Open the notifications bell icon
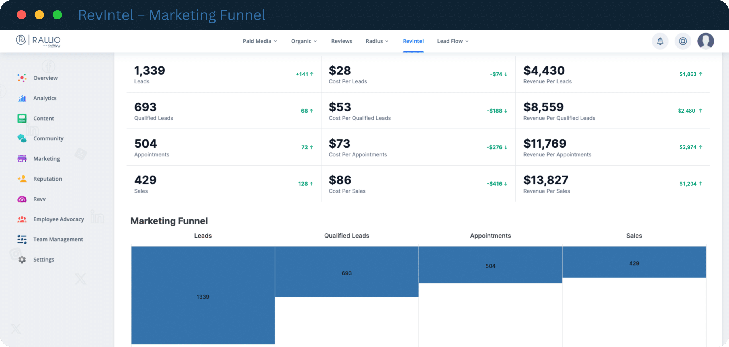The image size is (729, 347). [x=660, y=41]
